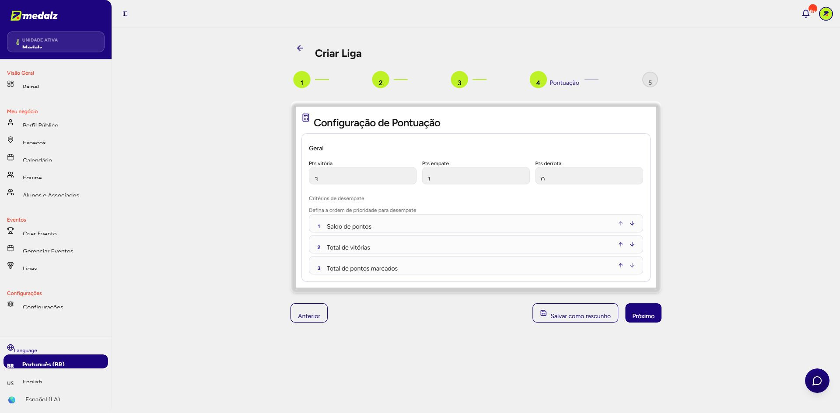Open Gerenciar Eventos in the sidebar
Viewport: 840px width, 413px height.
[x=56, y=249]
